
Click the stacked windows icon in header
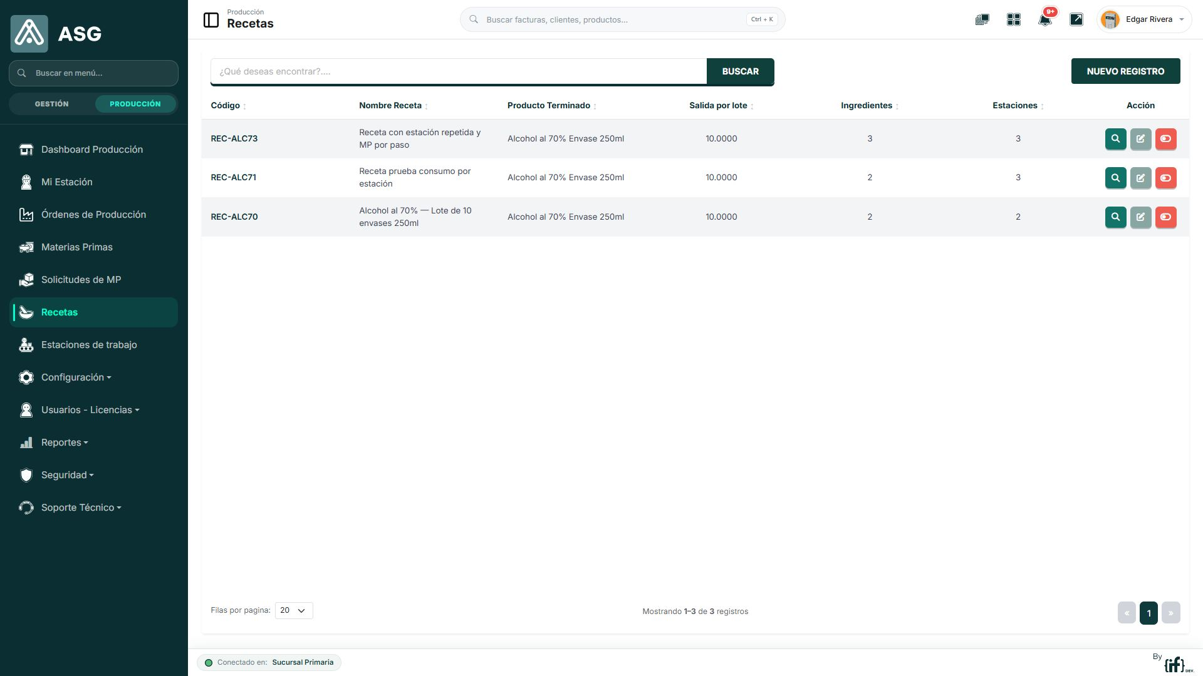(982, 19)
